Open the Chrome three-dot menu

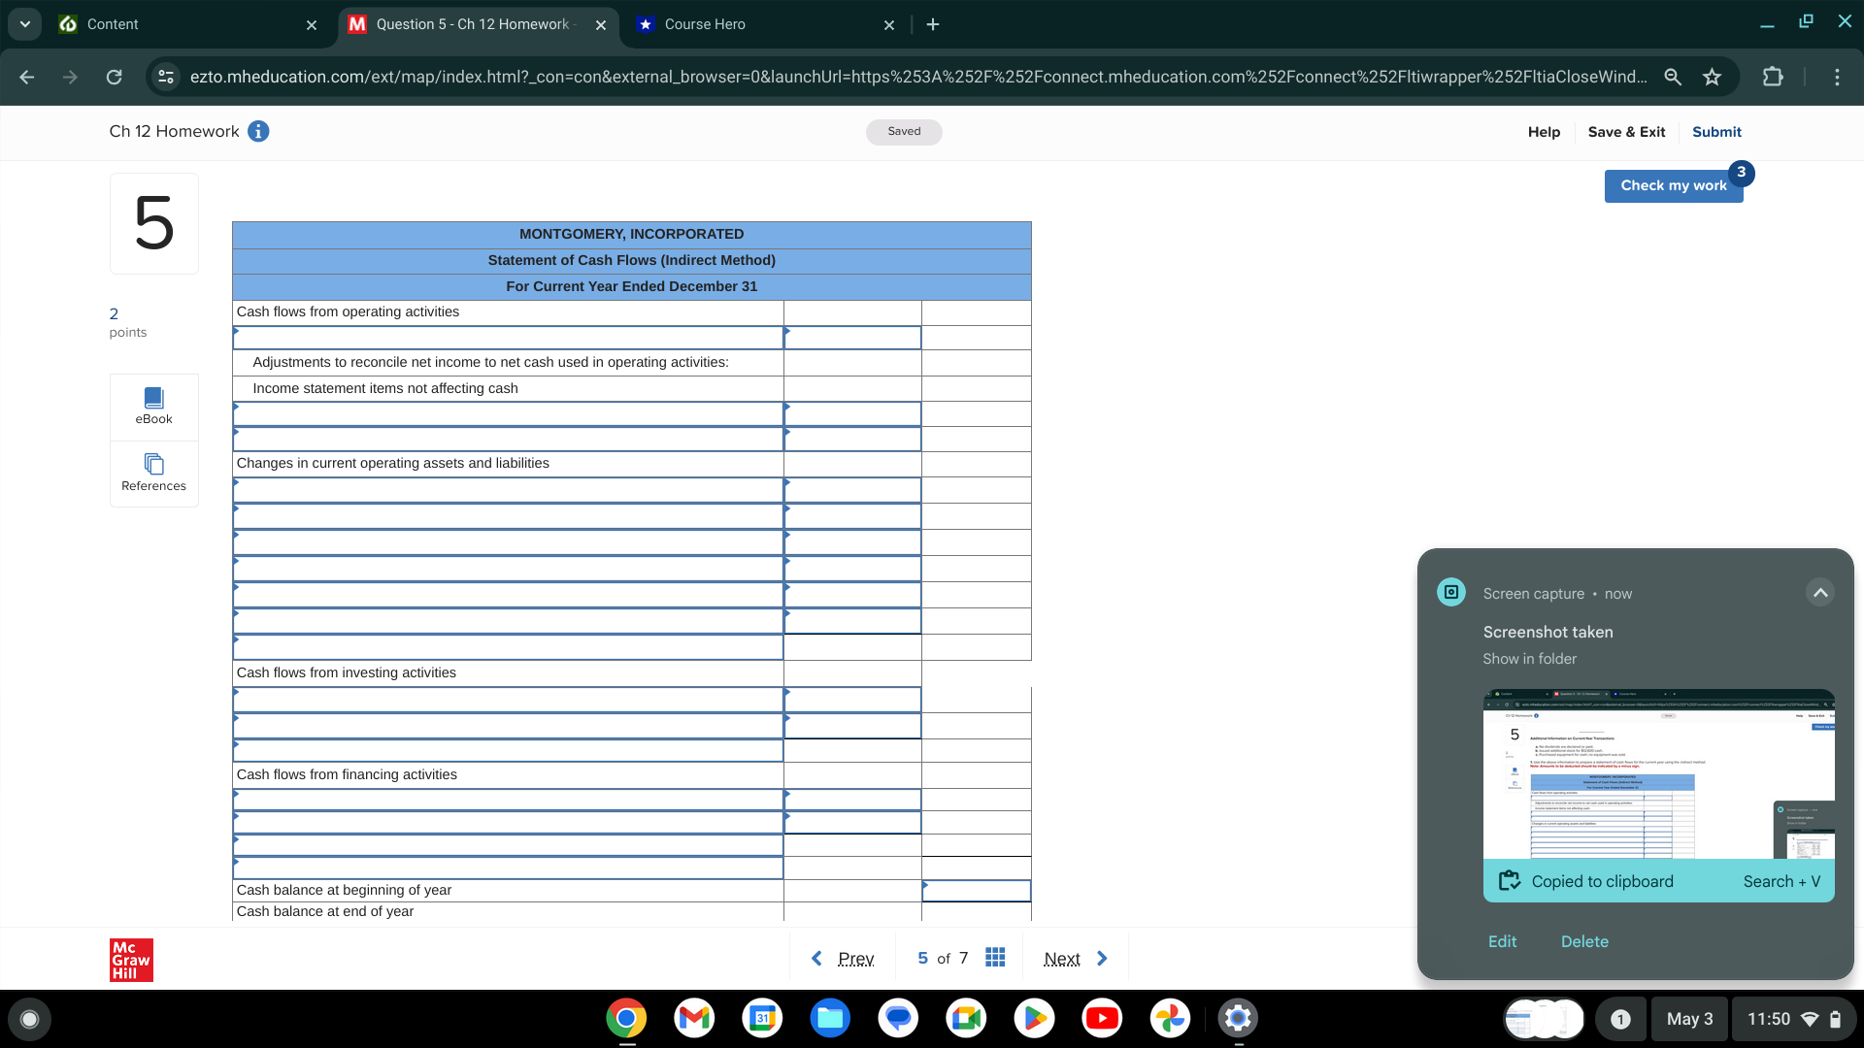pos(1838,77)
